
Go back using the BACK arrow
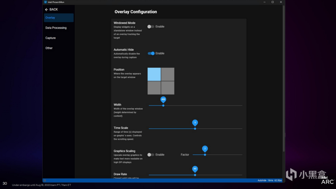point(51,9)
